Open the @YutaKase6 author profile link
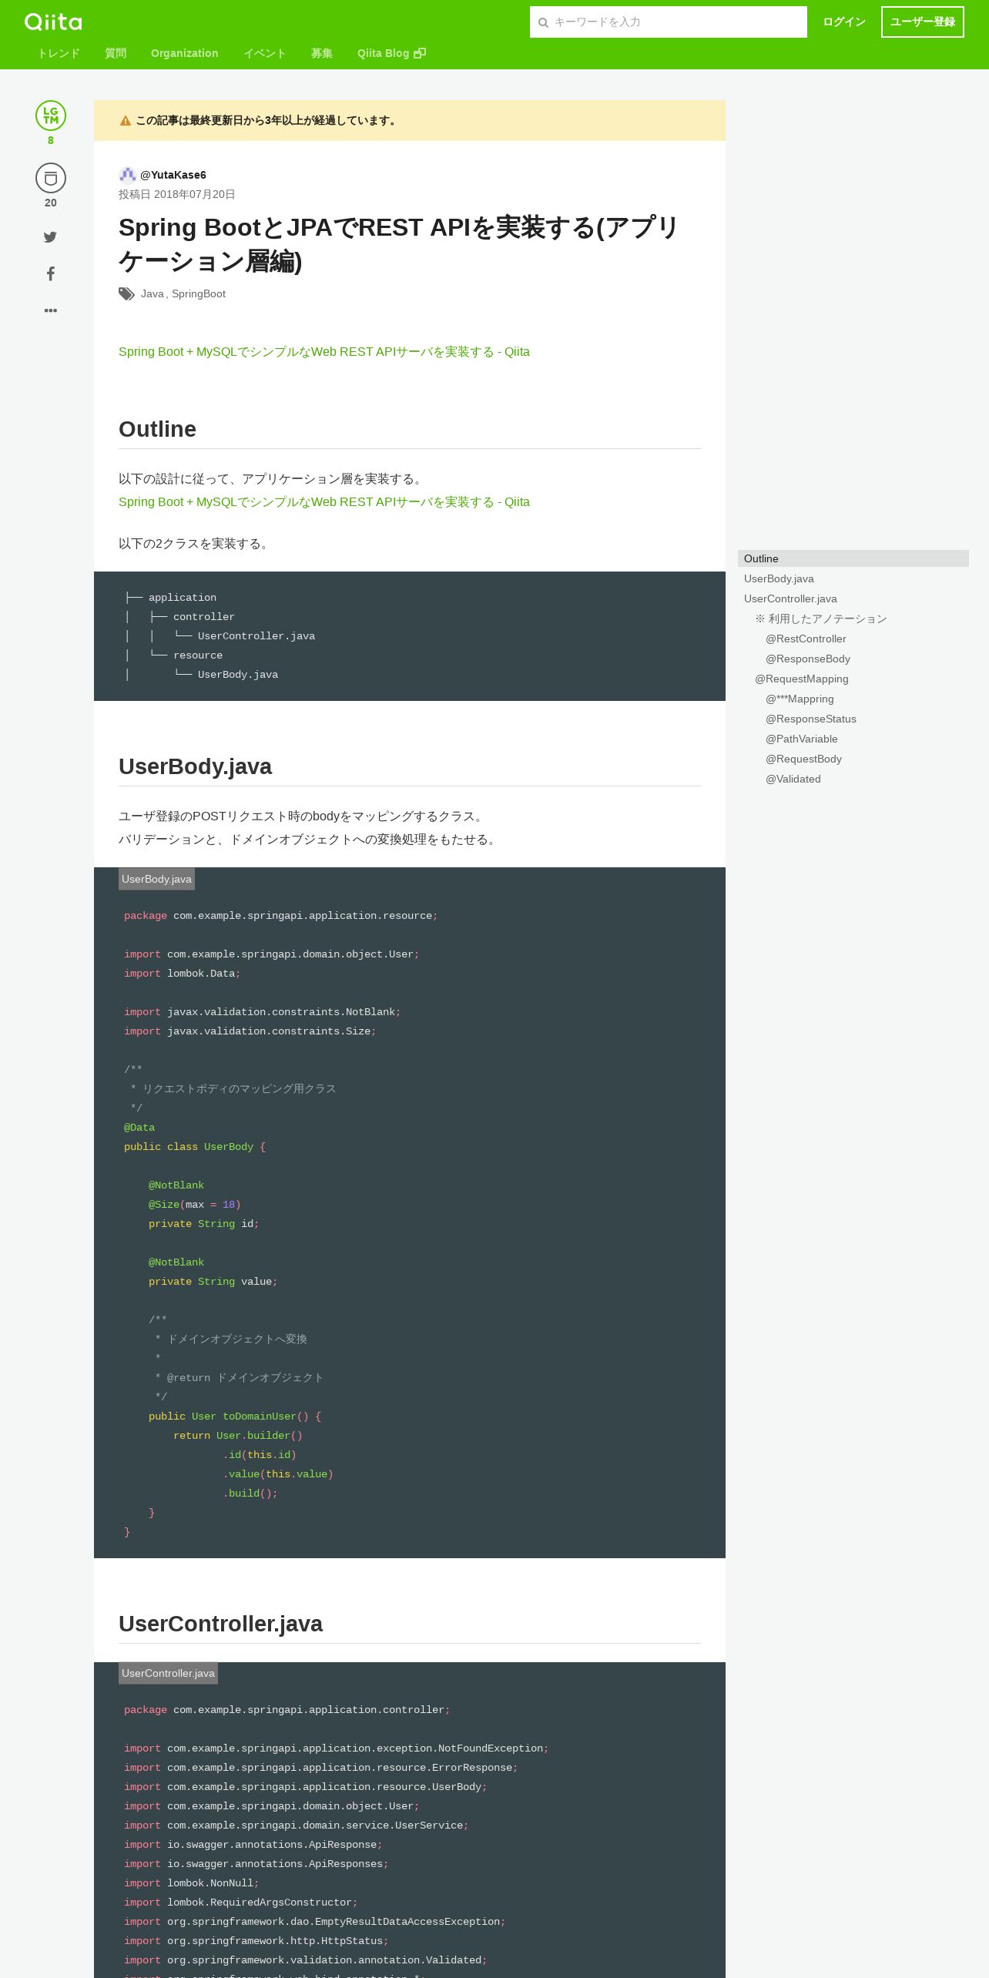 [x=173, y=175]
